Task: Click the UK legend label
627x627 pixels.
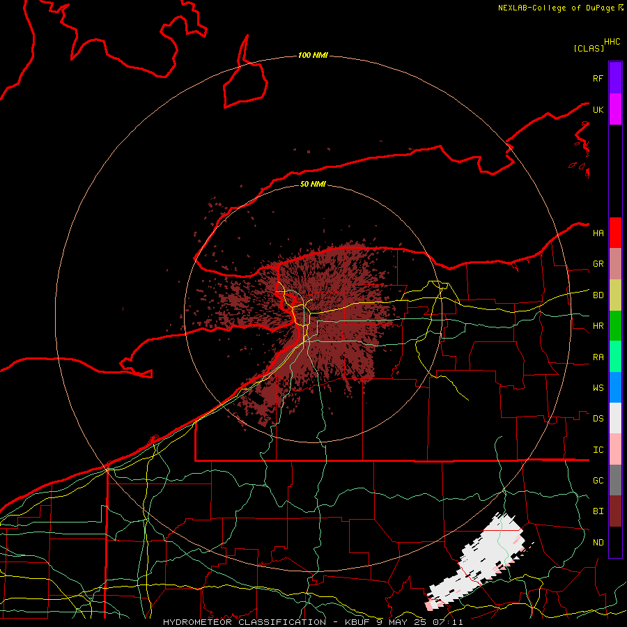Action: point(598,109)
